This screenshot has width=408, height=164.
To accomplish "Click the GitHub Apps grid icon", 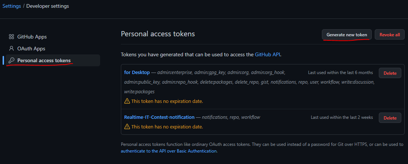I will (x=11, y=37).
